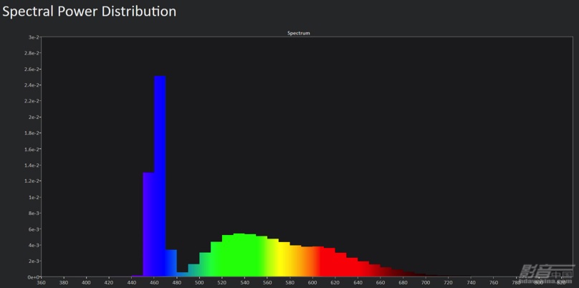Screen dimensions: 579x288
Task: Click the green bar above the 540 label
Action: tap(245, 255)
